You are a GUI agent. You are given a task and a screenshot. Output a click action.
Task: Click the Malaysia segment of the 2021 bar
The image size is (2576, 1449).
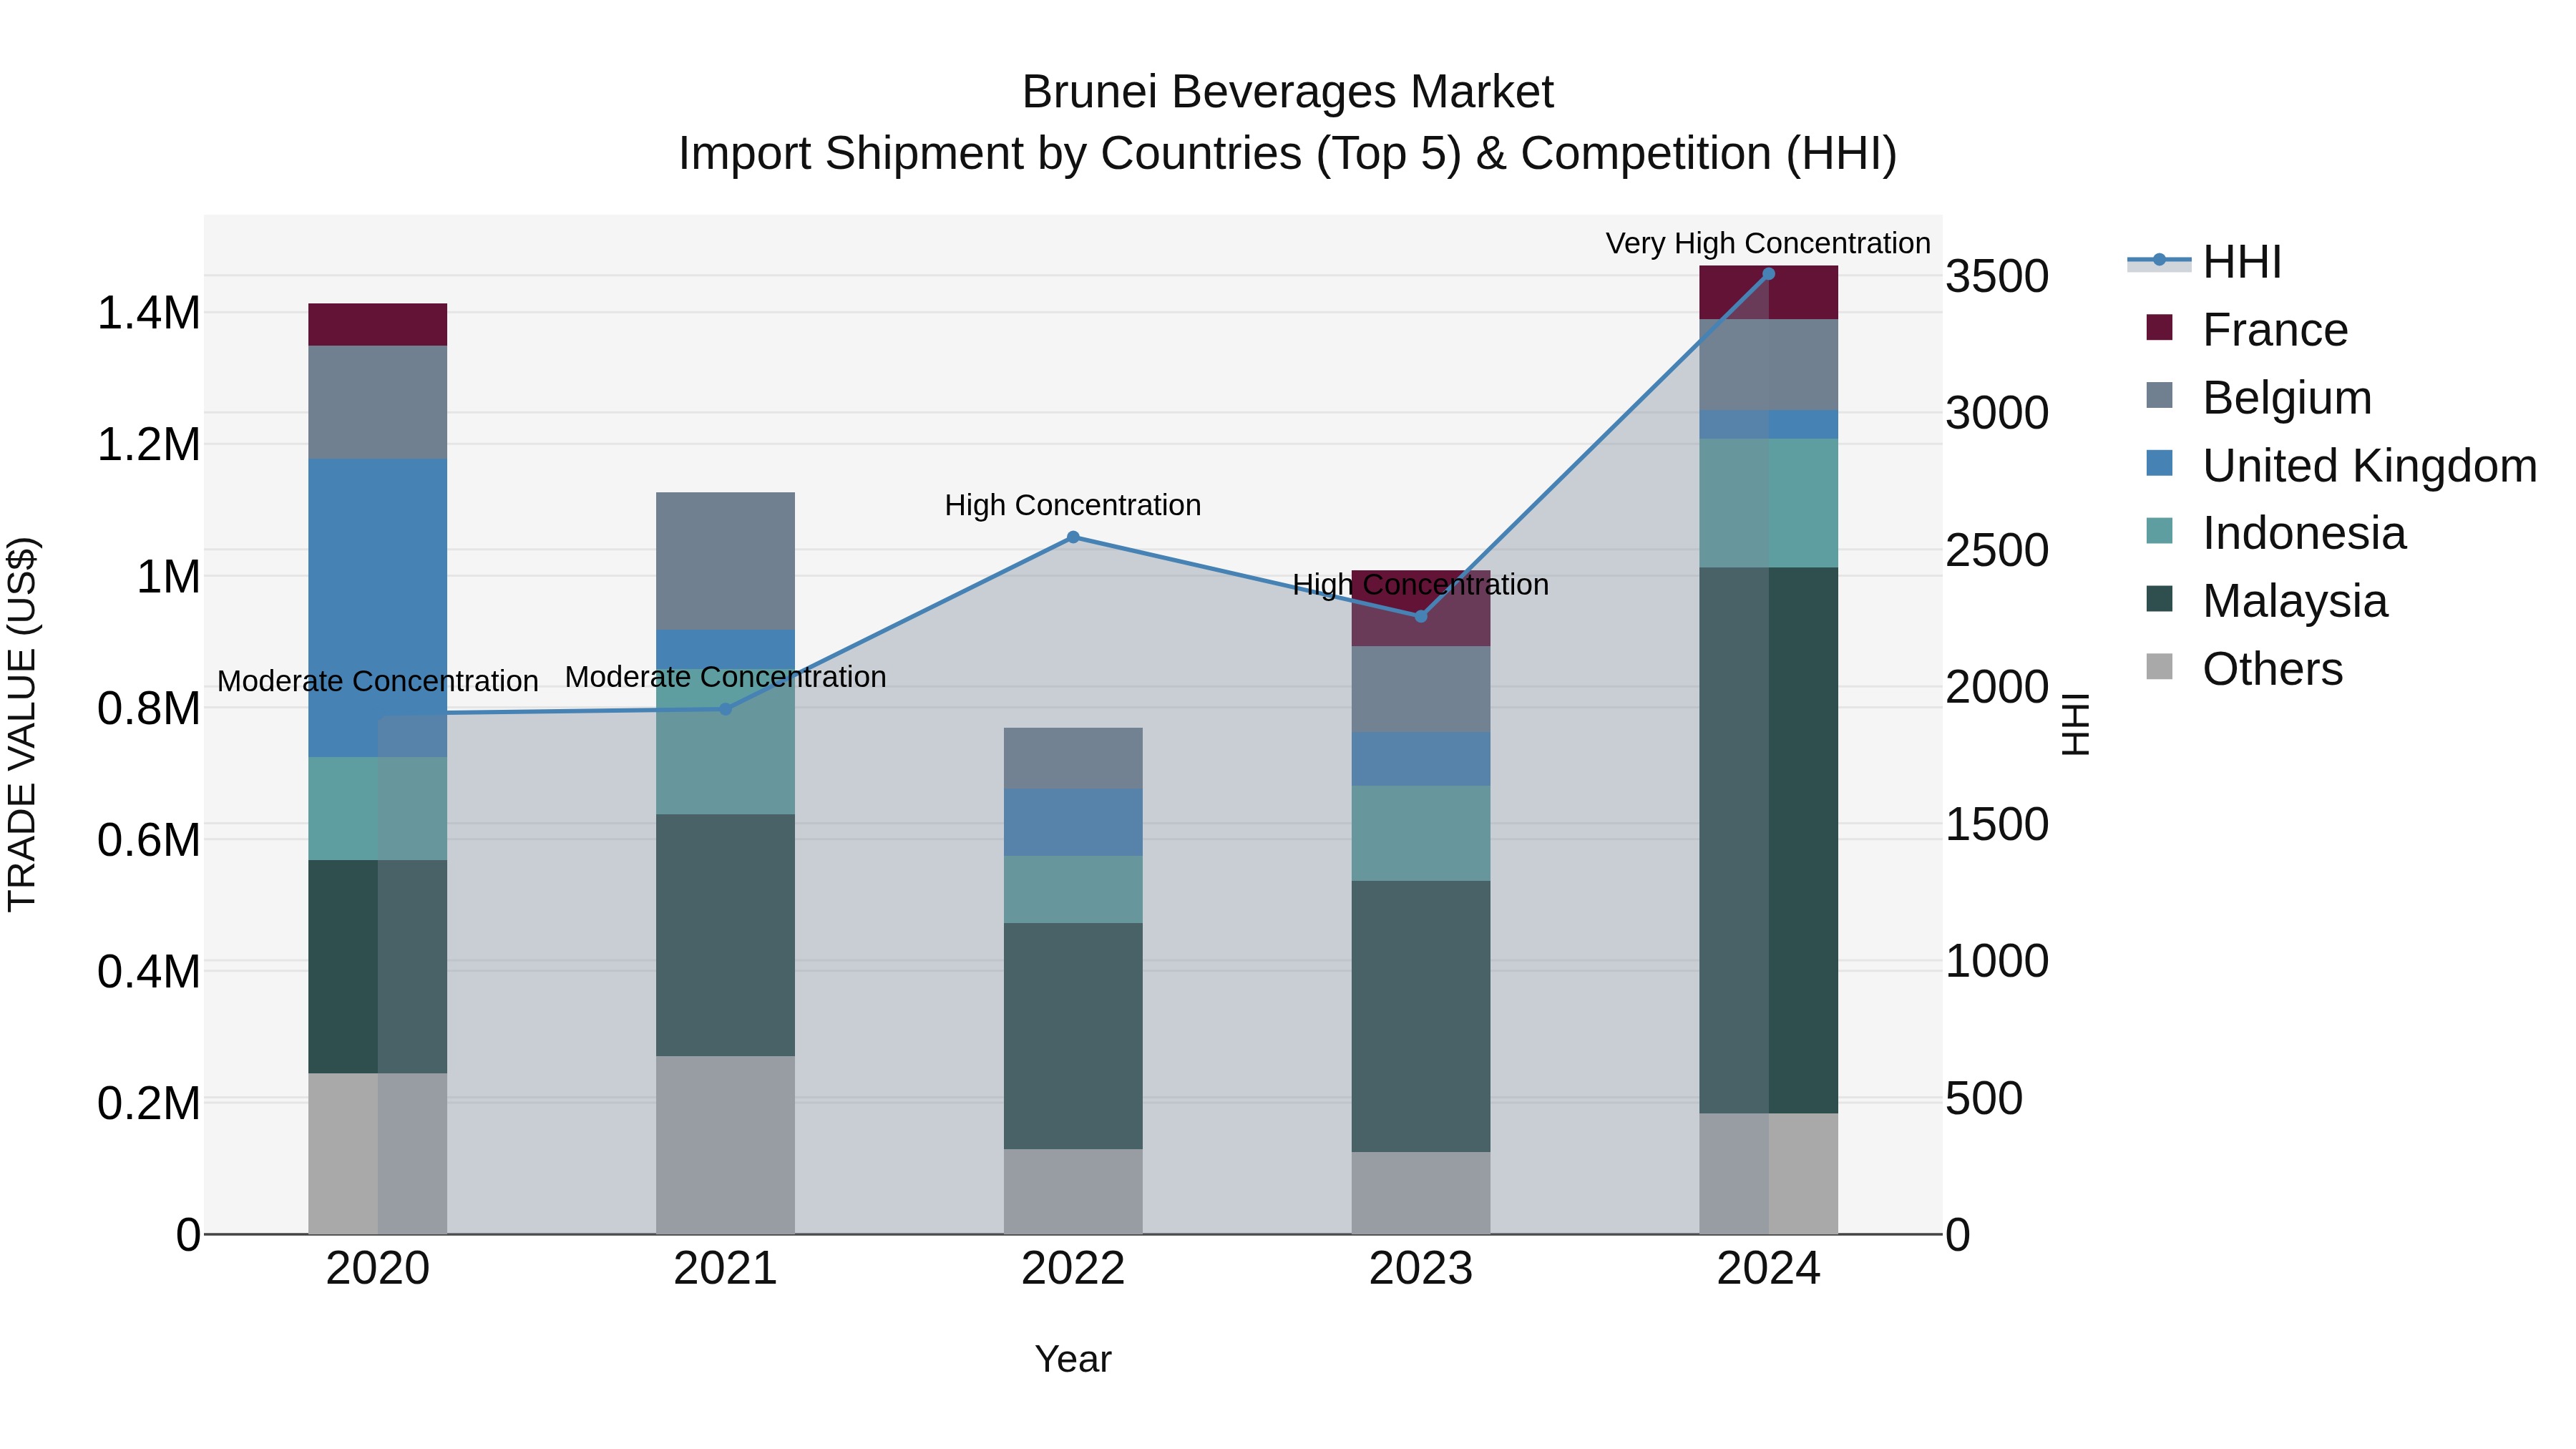(x=726, y=935)
